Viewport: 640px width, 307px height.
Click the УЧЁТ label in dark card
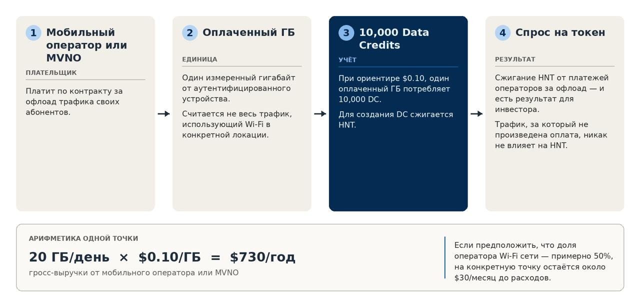click(347, 60)
